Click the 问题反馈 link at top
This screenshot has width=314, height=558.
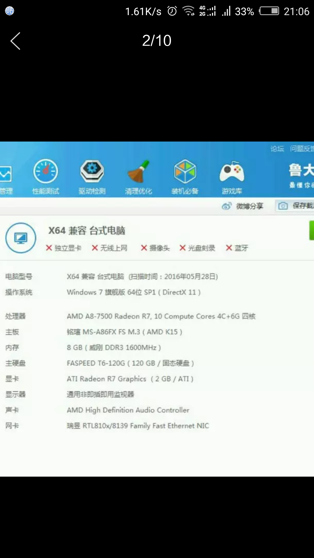(x=302, y=149)
